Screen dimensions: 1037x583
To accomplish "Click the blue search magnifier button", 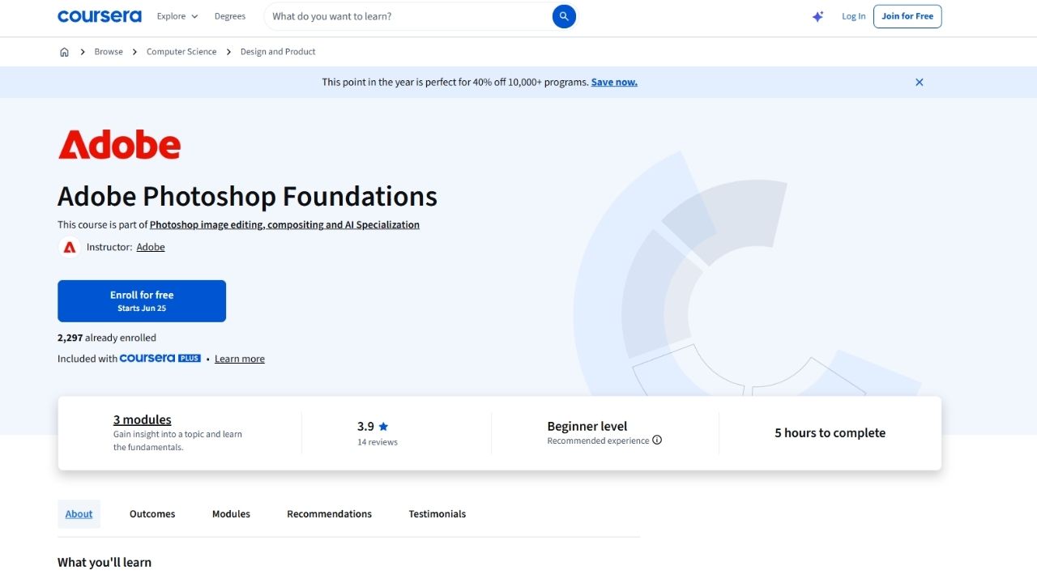I will pyautogui.click(x=564, y=16).
